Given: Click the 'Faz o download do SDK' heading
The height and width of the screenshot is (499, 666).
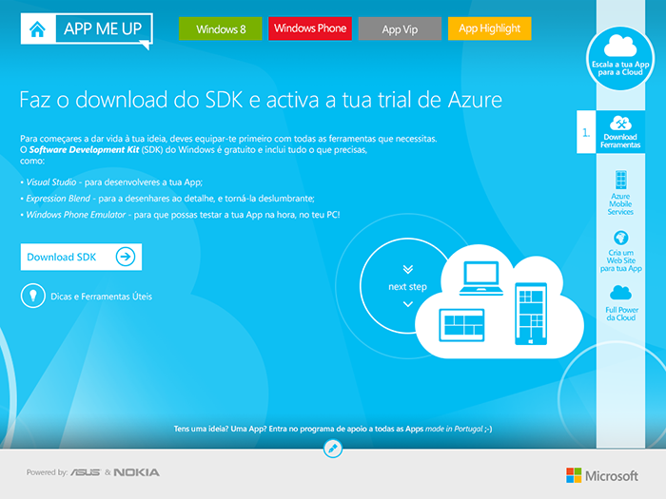Looking at the screenshot, I should (261, 100).
